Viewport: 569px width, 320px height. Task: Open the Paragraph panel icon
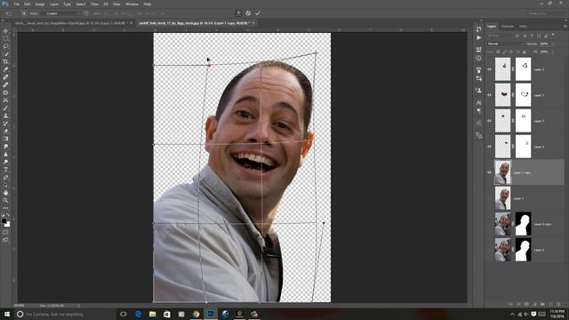[479, 111]
